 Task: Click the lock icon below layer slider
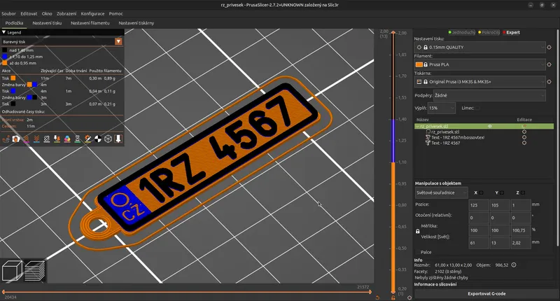(x=393, y=297)
